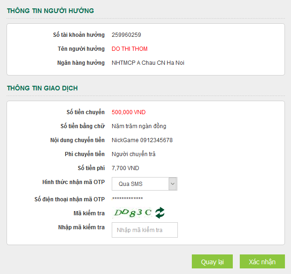Click the Hình thức nhận mã OTP label
291x274 pixels.
[73, 182]
